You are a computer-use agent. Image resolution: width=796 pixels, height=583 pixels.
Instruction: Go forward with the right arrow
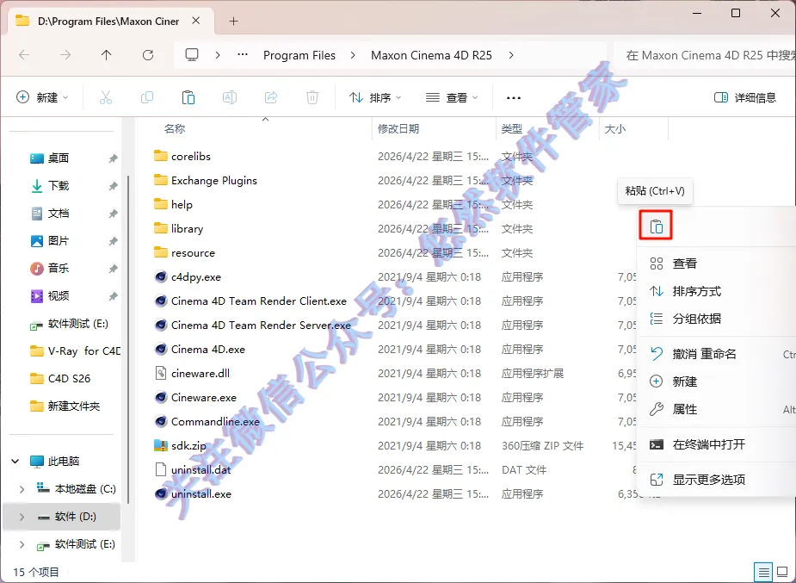(65, 55)
